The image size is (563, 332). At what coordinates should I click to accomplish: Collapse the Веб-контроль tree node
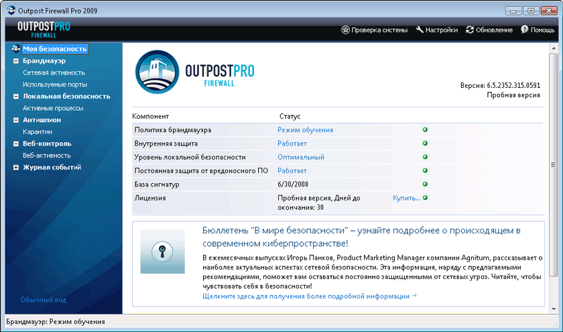point(16,144)
